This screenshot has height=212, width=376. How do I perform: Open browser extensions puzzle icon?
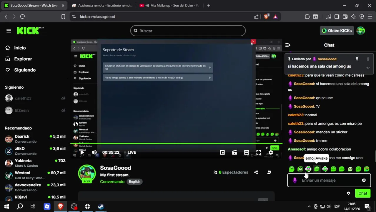pyautogui.click(x=307, y=16)
